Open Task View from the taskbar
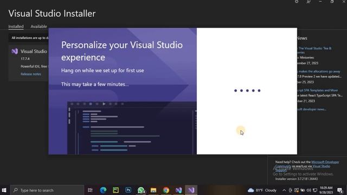 tap(90, 190)
